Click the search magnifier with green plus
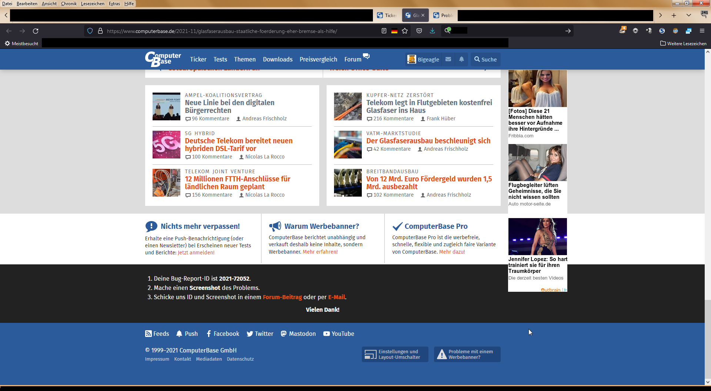711x391 pixels. click(448, 30)
